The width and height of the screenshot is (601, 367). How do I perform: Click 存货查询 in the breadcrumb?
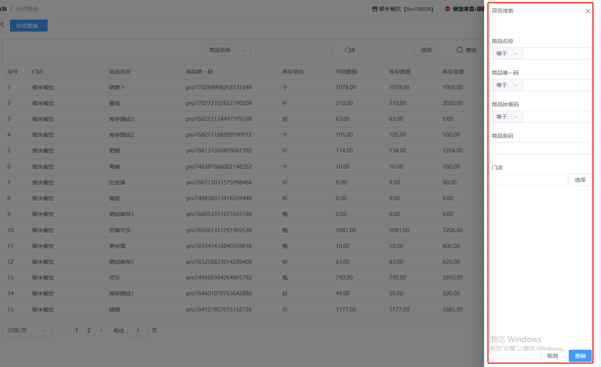click(27, 9)
